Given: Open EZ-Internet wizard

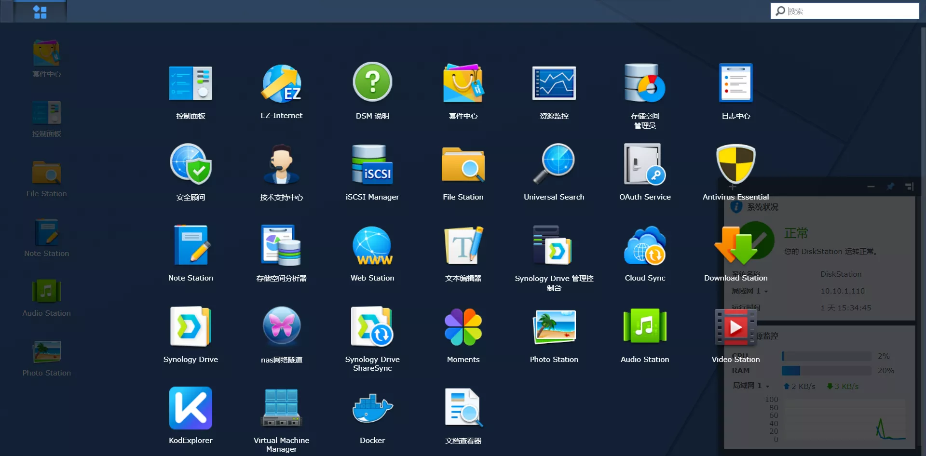Looking at the screenshot, I should tap(281, 84).
